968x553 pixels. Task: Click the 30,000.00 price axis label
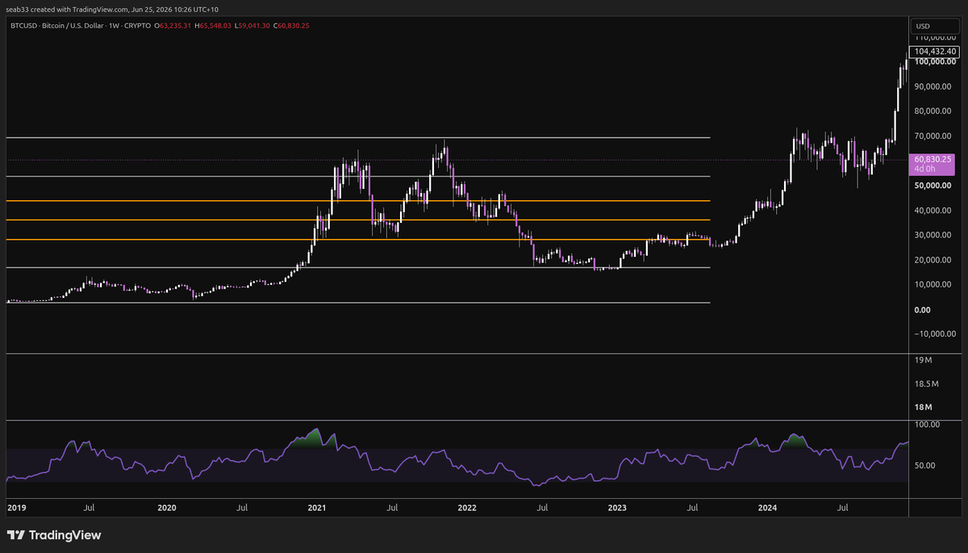click(x=934, y=236)
